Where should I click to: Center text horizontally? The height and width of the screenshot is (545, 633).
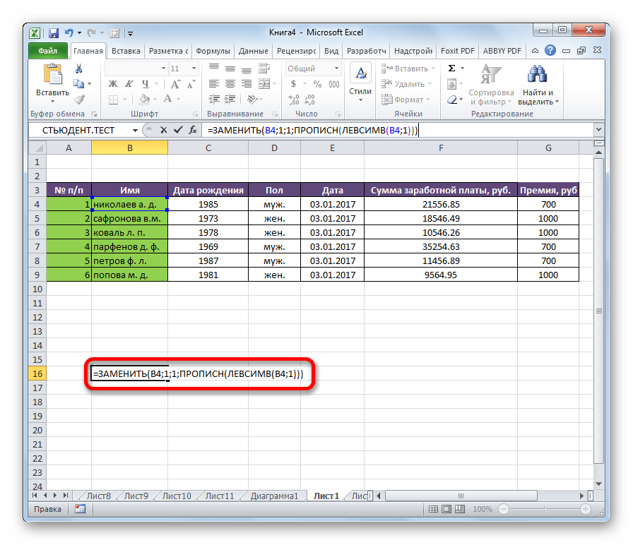click(230, 84)
